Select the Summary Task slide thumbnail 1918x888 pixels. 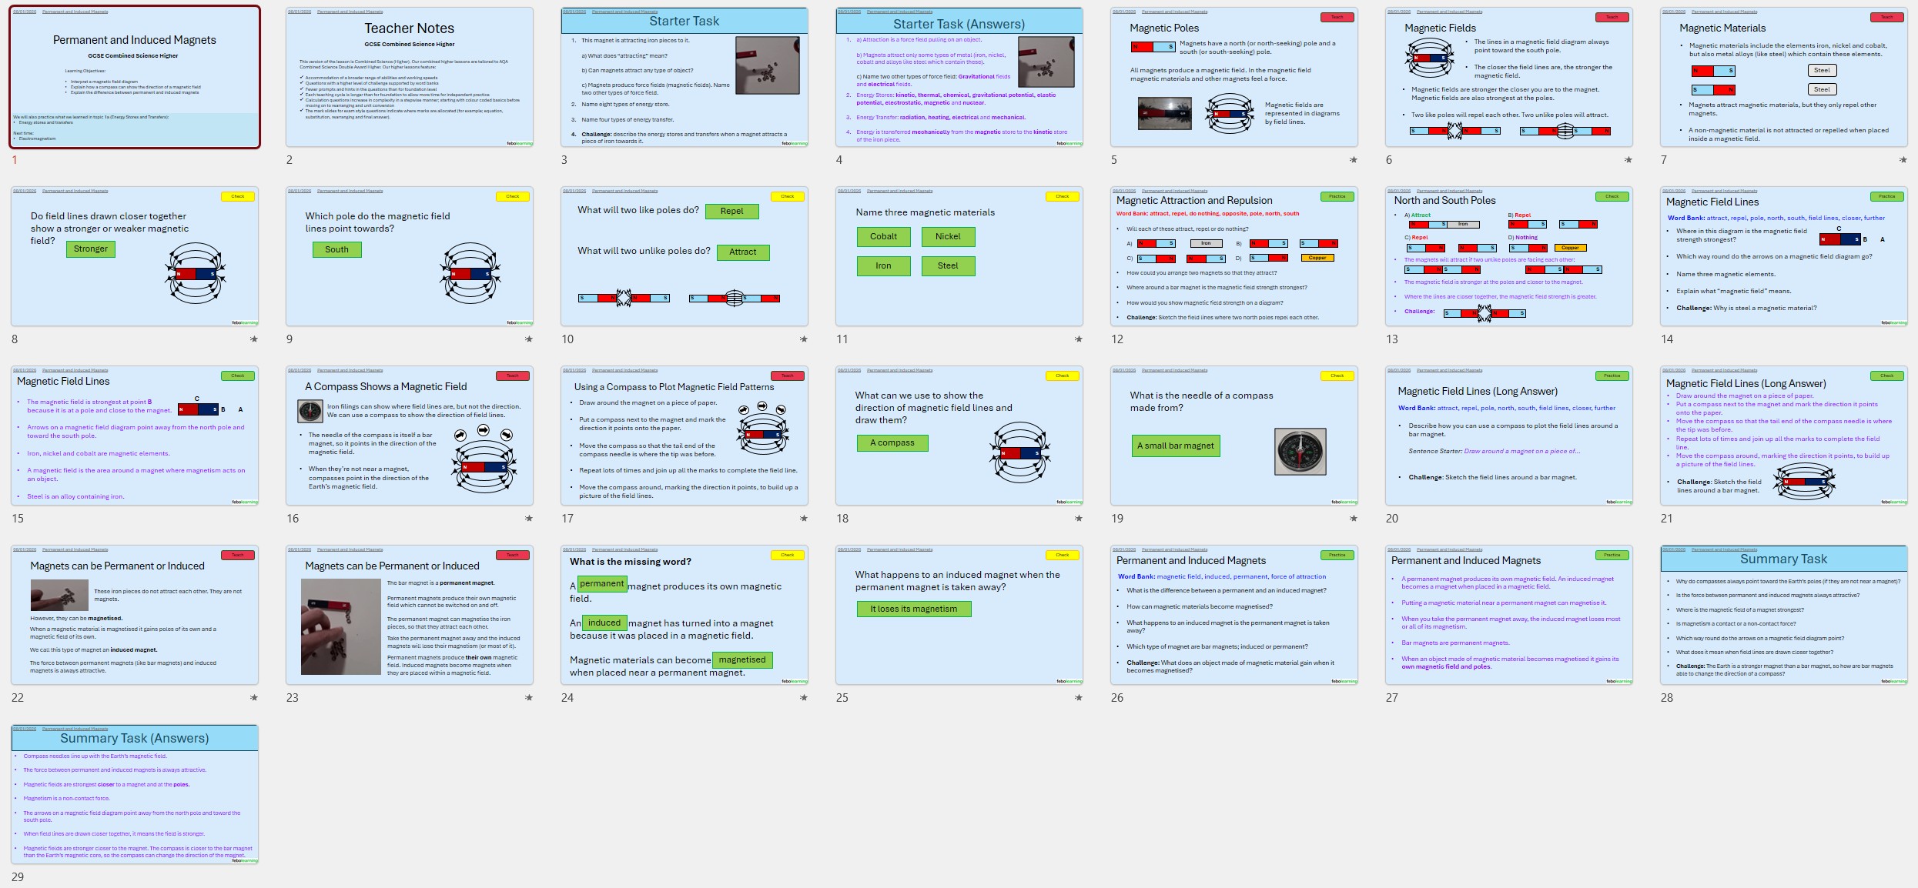1783,615
